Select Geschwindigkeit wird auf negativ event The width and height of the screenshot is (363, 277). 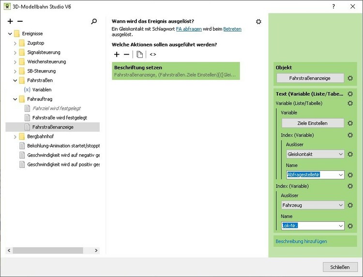pyautogui.click(x=63, y=155)
